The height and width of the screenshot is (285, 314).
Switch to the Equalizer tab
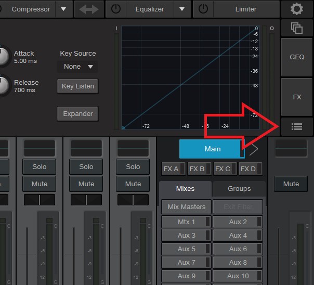click(150, 9)
